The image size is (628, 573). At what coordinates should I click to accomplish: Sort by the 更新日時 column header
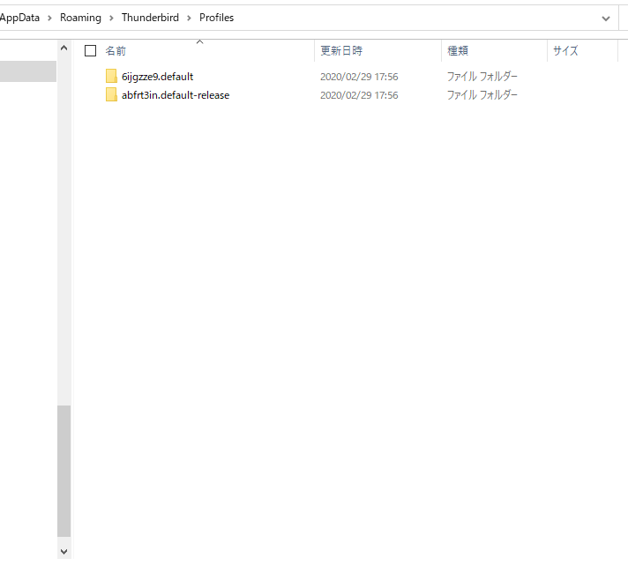pos(341,51)
